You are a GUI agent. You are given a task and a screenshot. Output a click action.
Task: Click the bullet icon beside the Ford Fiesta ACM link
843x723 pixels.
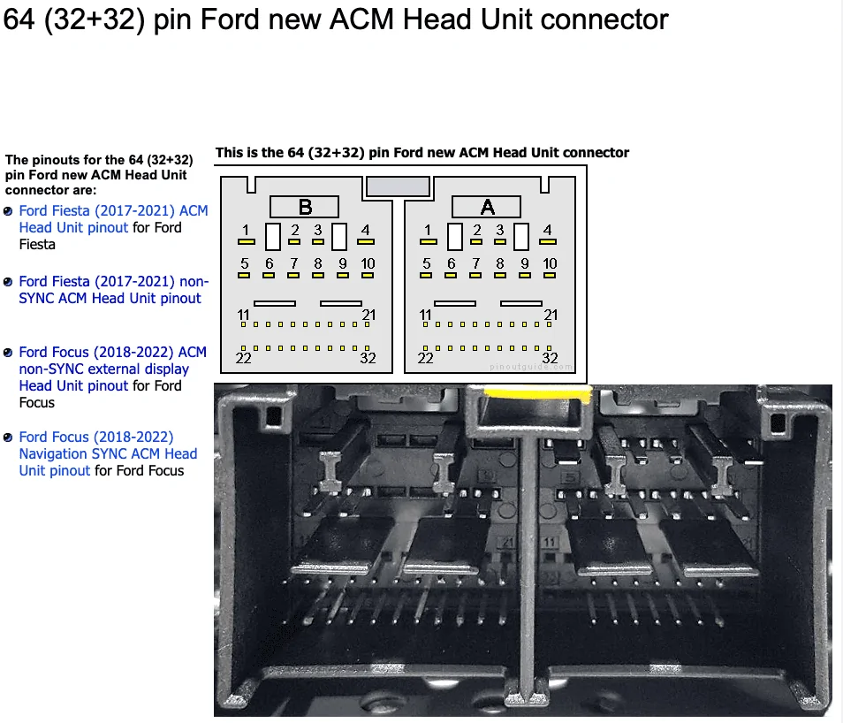(x=8, y=211)
